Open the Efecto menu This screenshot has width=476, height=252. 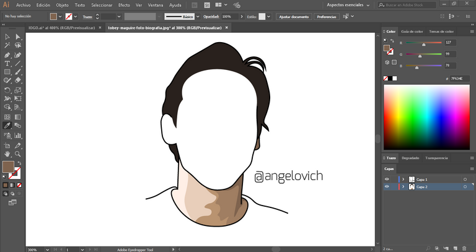coord(124,5)
